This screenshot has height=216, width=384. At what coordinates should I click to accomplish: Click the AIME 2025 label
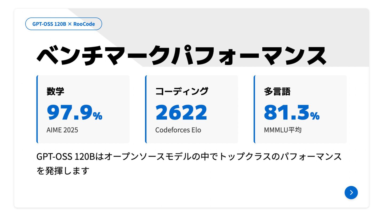coord(62,130)
